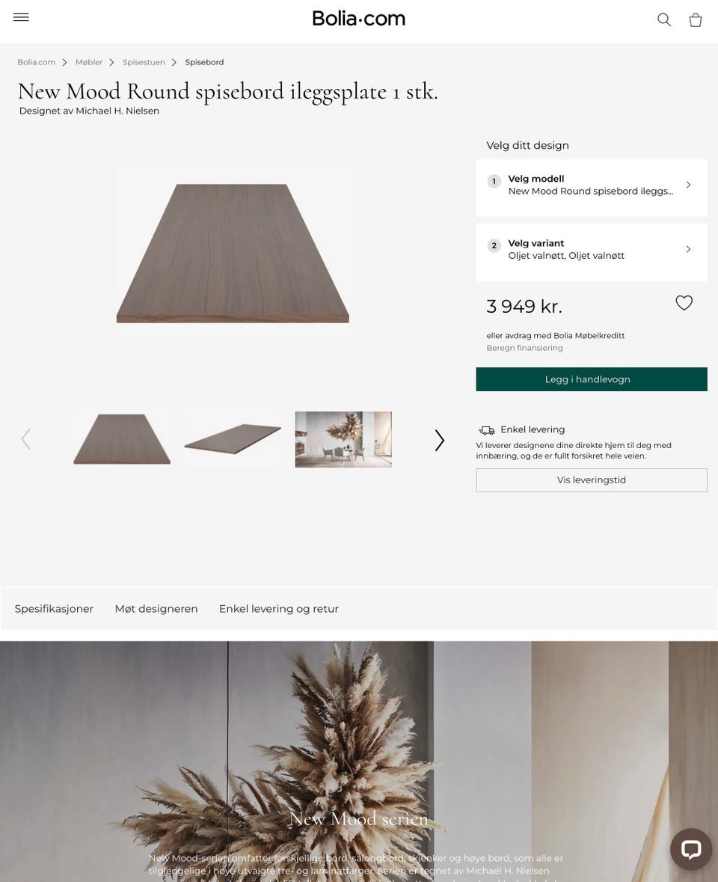Select the dining room scene thumbnail

343,439
